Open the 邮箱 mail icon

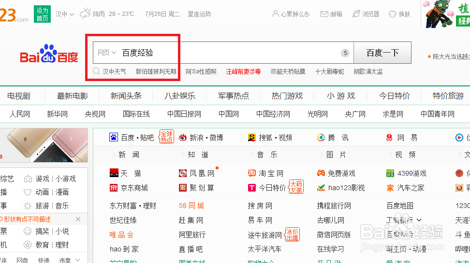click(324, 14)
